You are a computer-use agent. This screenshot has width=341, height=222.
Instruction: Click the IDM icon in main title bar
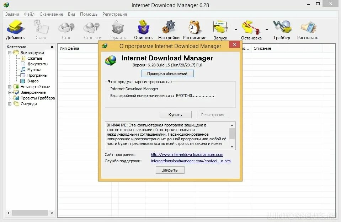coord(6,5)
